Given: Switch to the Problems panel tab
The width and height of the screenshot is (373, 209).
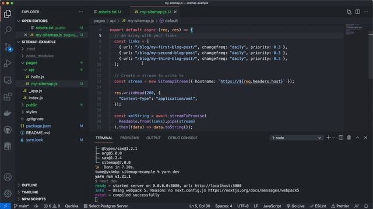Looking at the screenshot, I should (x=129, y=138).
